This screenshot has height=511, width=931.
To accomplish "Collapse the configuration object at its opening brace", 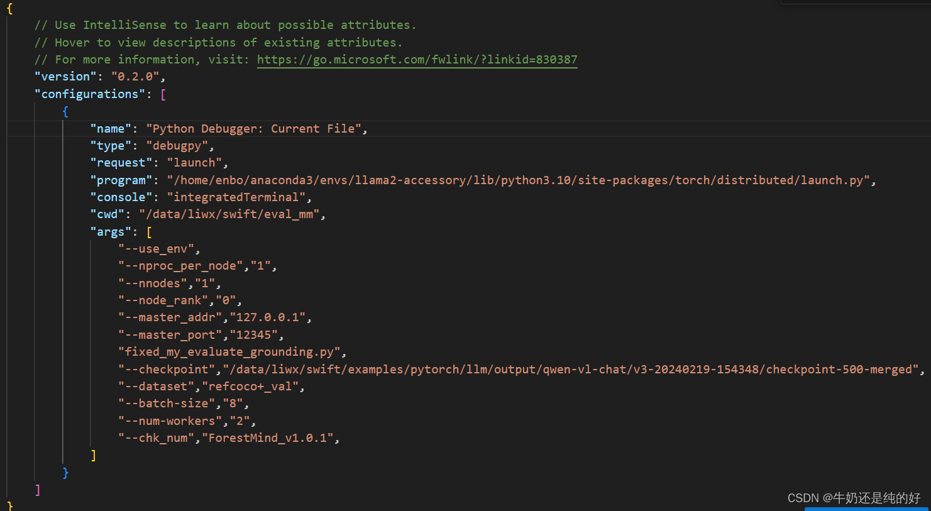I will coord(65,111).
